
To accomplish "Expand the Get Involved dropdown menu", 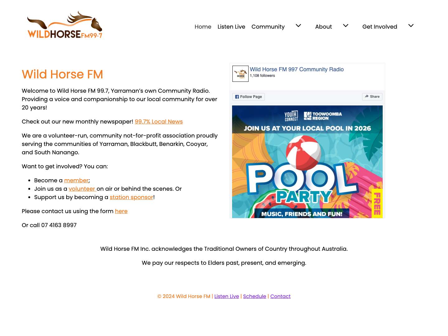I will click(x=411, y=26).
